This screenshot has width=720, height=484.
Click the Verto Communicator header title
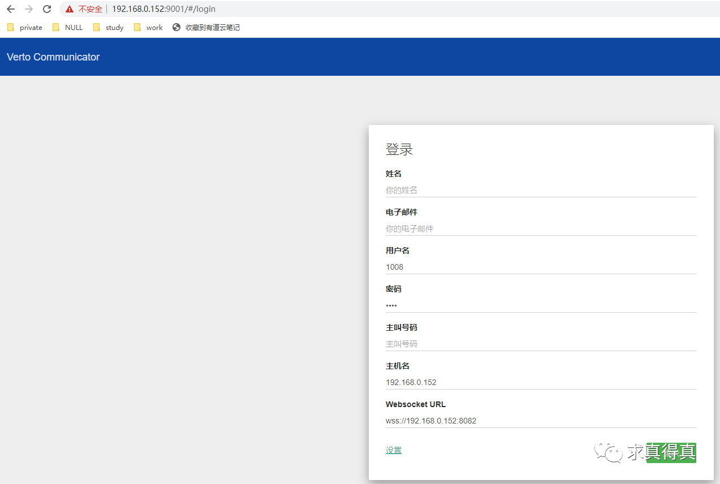(53, 57)
